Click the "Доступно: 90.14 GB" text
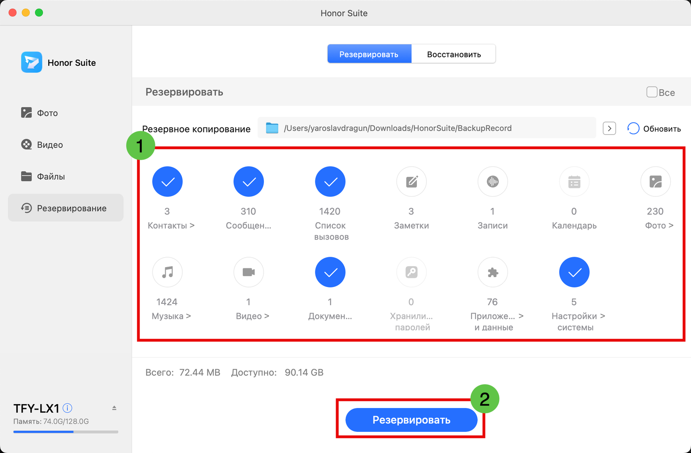This screenshot has width=691, height=453. [277, 372]
